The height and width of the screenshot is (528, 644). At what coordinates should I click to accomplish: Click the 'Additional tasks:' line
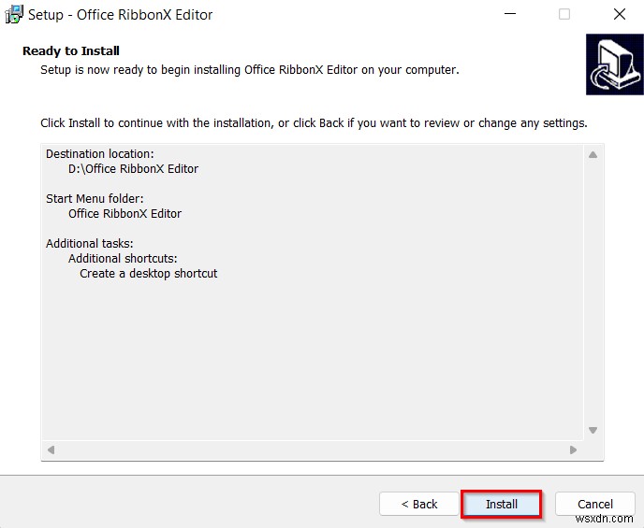click(x=90, y=244)
